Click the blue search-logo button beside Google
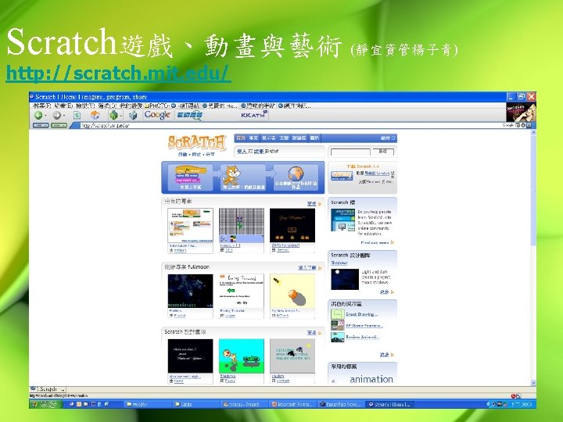 click(x=189, y=115)
